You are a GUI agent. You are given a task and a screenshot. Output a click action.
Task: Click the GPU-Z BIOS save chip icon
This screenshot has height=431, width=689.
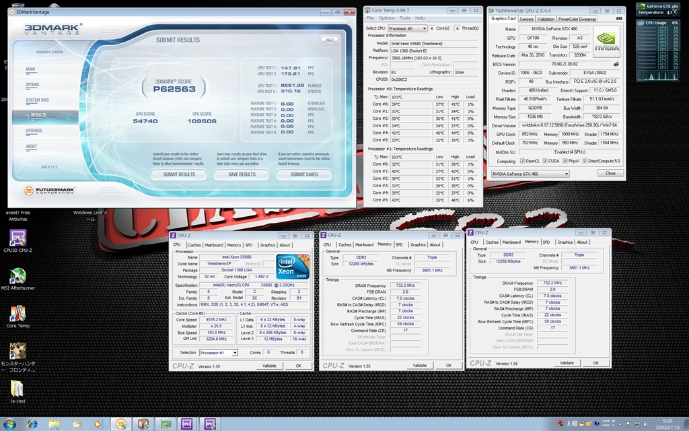(616, 63)
